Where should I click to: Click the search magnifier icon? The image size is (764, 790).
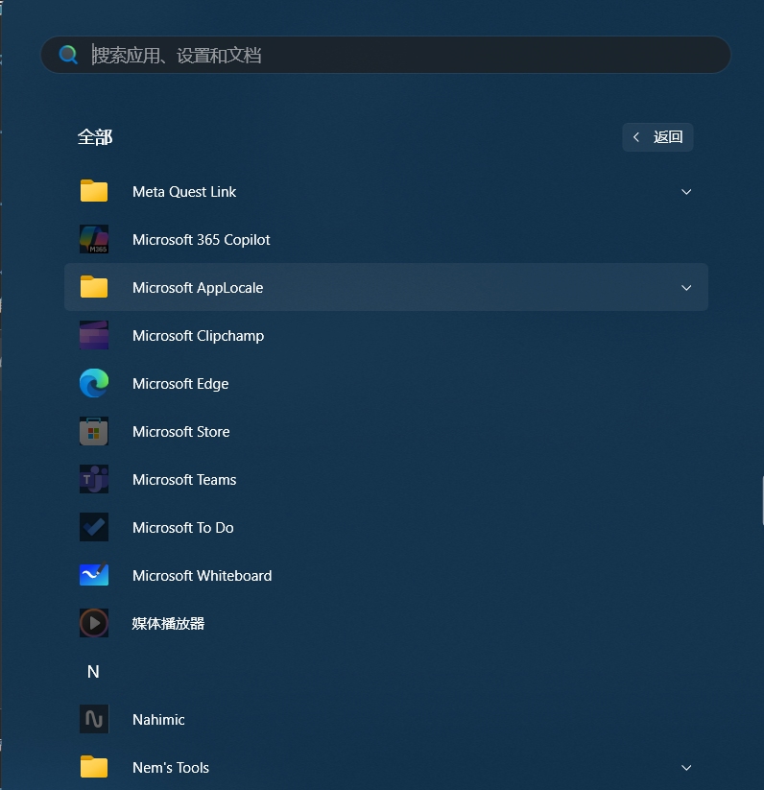[68, 55]
